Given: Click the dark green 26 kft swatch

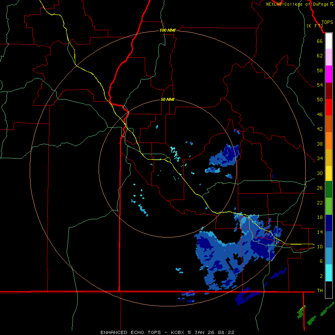Looking at the screenshot, I should (329, 189).
